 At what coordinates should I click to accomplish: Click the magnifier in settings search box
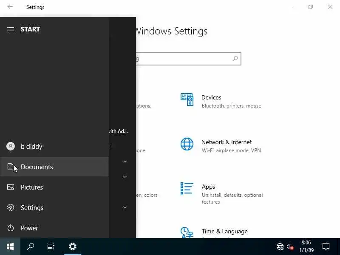click(x=235, y=59)
